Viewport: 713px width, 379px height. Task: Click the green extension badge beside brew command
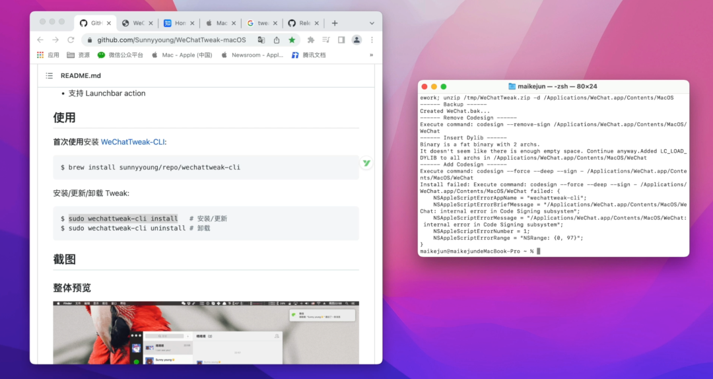pyautogui.click(x=366, y=163)
